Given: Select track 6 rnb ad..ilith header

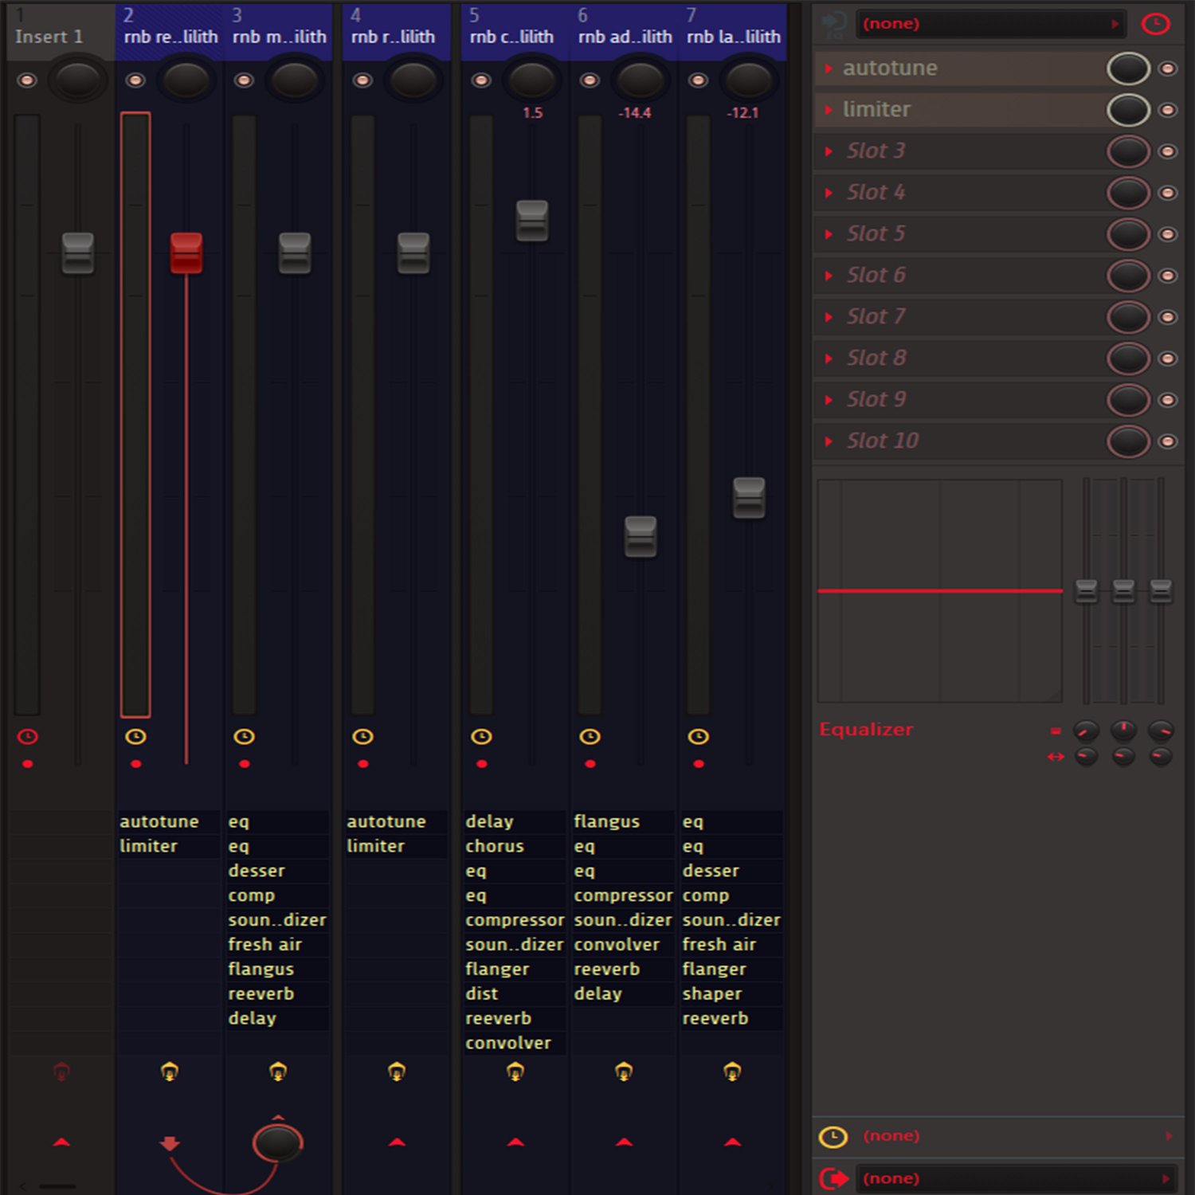Looking at the screenshot, I should [625, 32].
